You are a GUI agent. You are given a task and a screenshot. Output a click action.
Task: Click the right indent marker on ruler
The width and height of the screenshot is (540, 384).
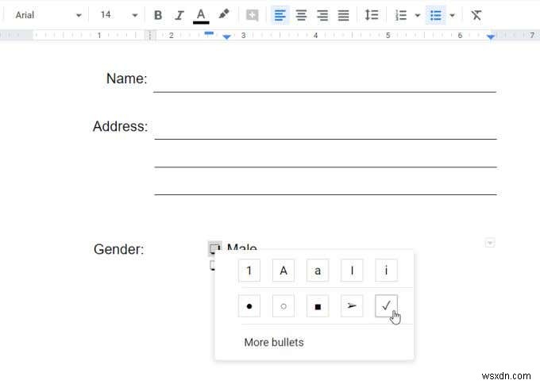[491, 36]
